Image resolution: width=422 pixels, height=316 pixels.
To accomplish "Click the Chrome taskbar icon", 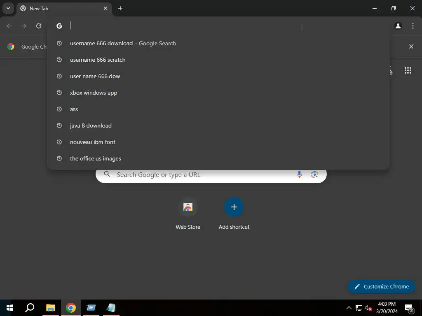I will click(71, 308).
